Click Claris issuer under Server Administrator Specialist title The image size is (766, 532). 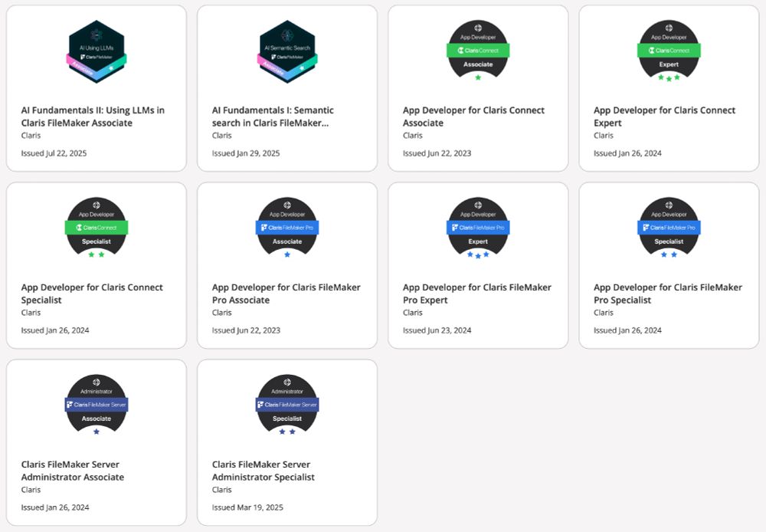click(x=222, y=490)
